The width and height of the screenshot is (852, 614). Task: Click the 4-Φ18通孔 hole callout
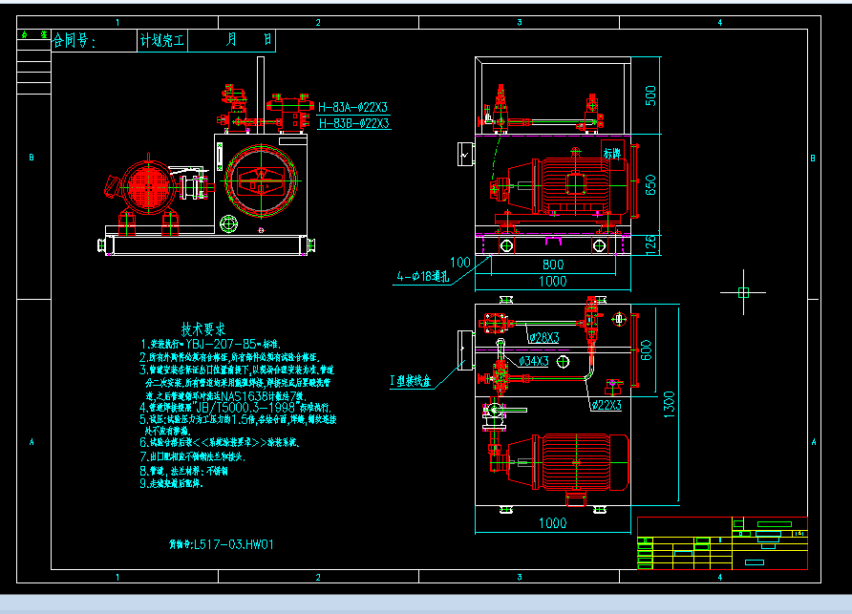tap(423, 277)
